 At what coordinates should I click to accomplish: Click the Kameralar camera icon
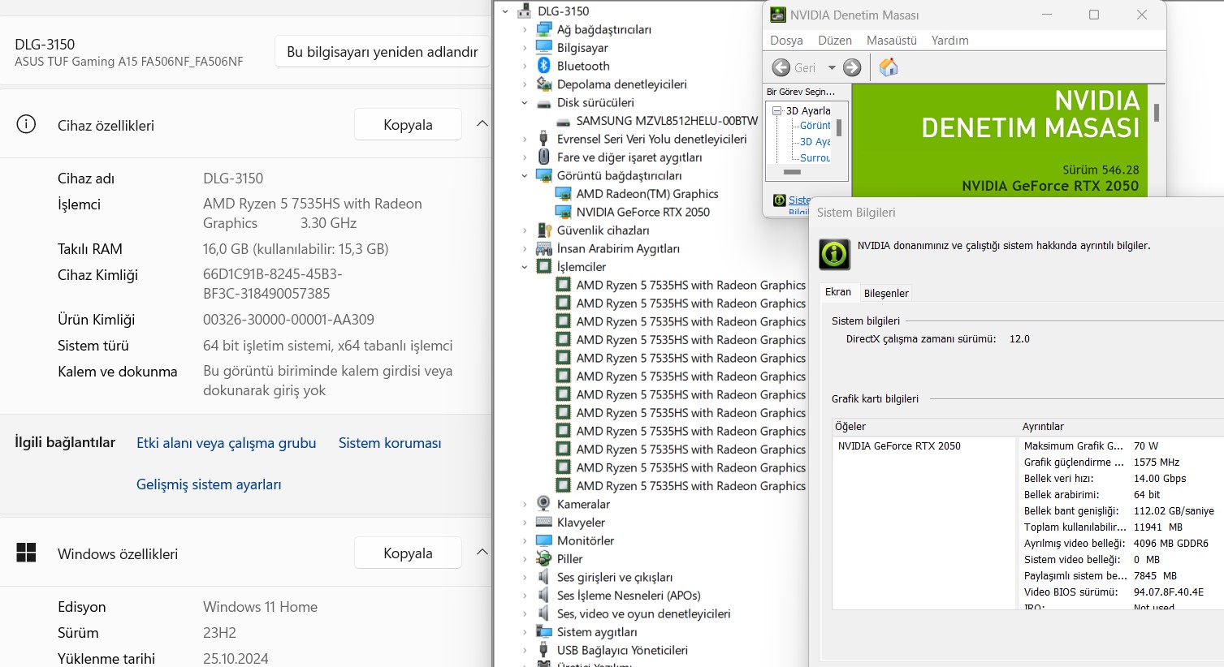(x=544, y=504)
